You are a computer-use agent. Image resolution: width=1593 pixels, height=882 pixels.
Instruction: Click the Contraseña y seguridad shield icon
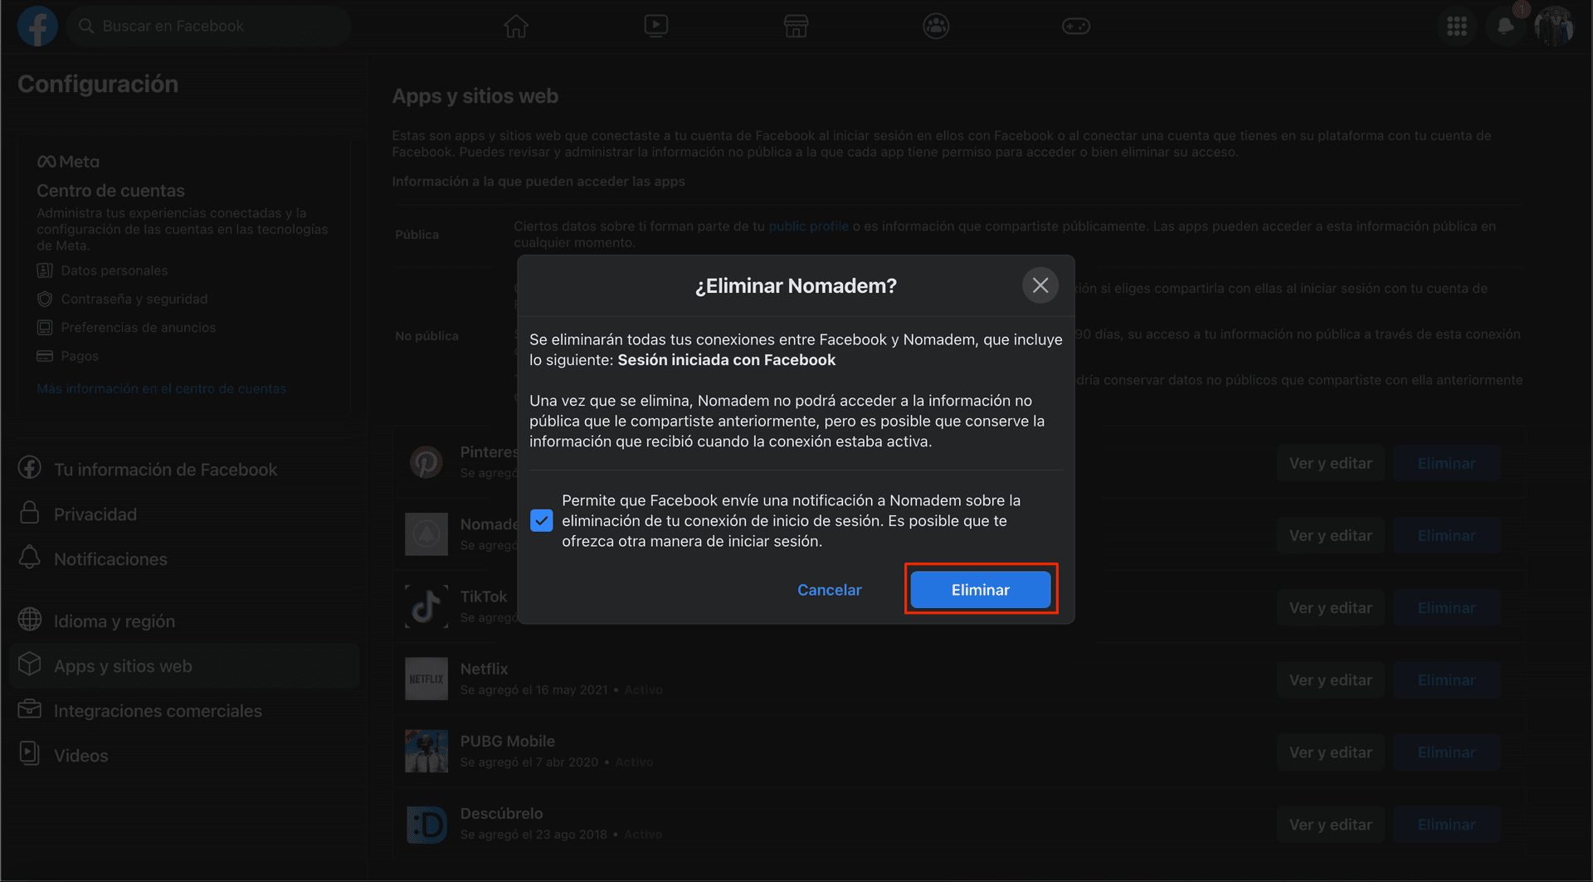(x=45, y=299)
